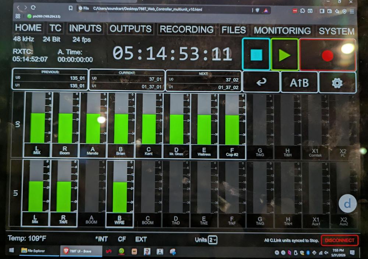
Task: Open the Units dropdown
Action: 212,240
